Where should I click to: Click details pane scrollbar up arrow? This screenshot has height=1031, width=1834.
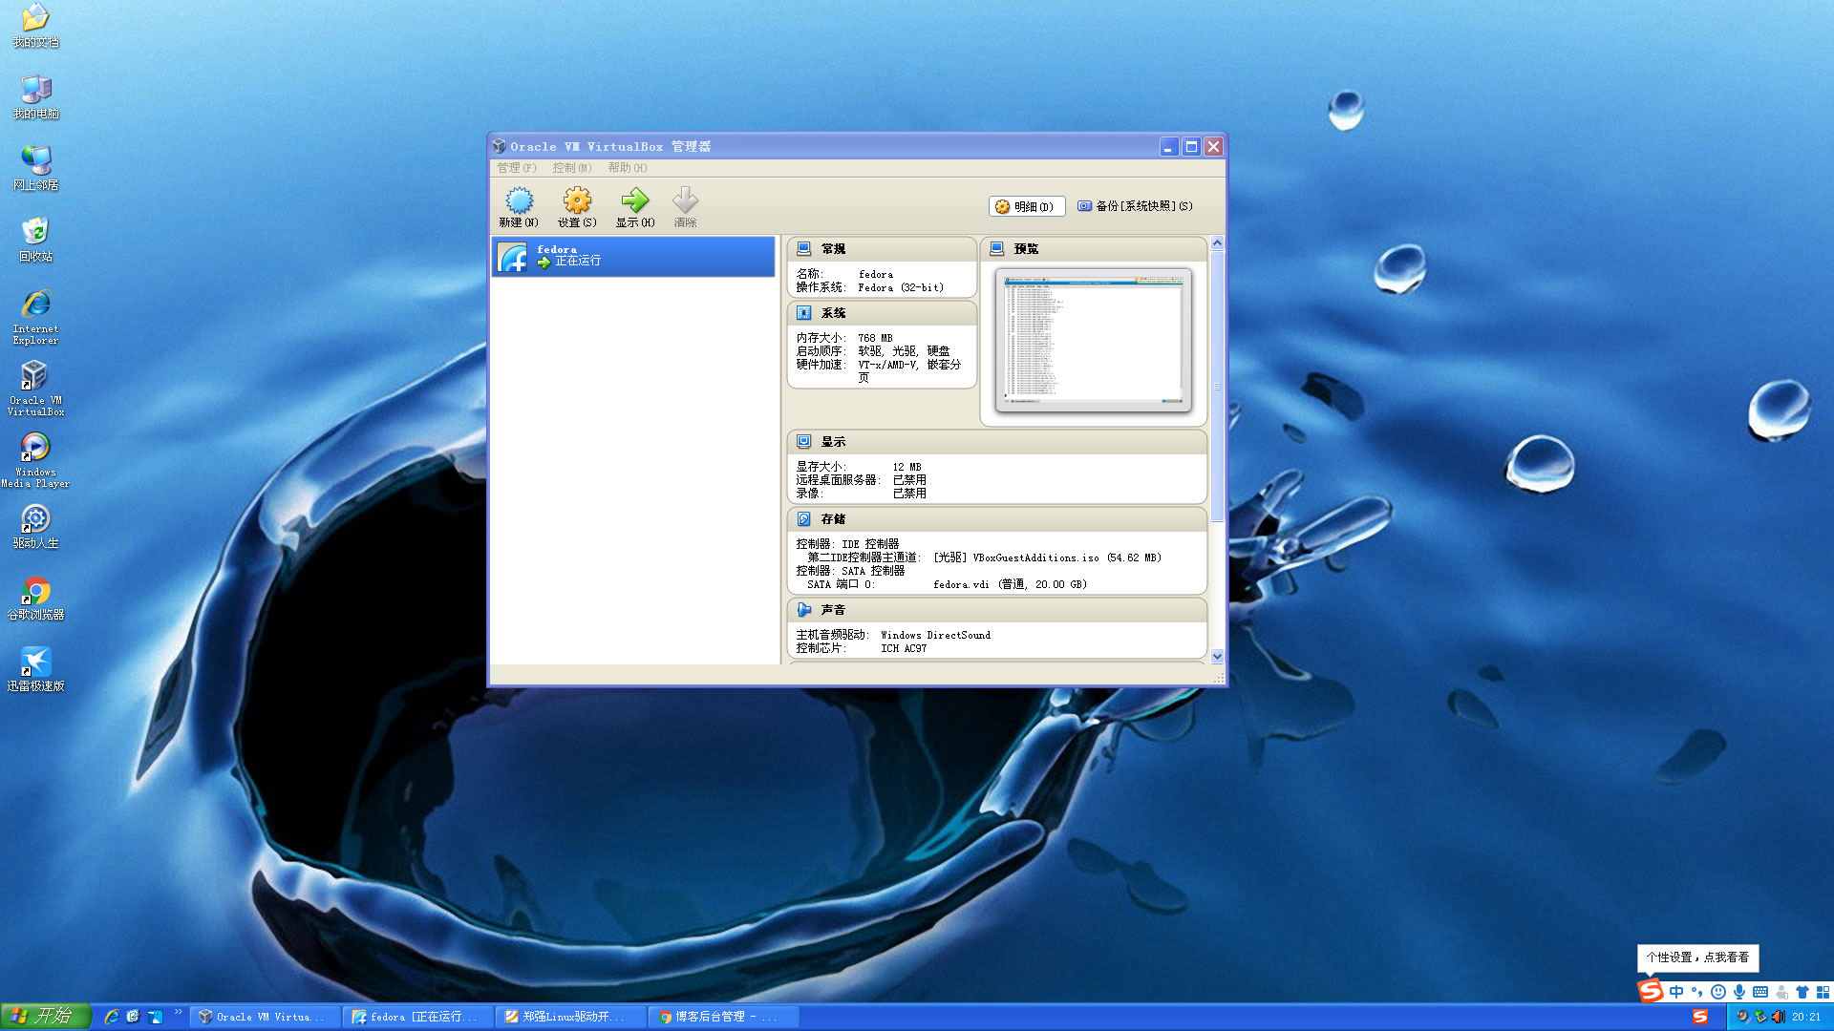[x=1217, y=242]
